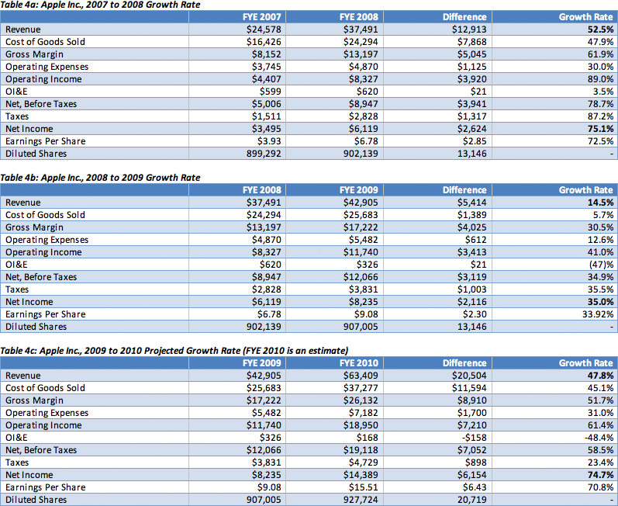Click Cost of Goods Sold value $25,683 in Table 4b

[361, 215]
